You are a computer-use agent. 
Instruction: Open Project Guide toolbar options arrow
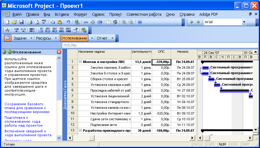(x=117, y=38)
